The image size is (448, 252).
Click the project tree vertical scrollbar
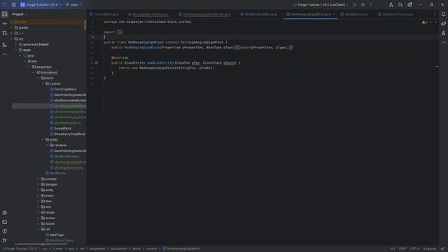pyautogui.click(x=85, y=25)
